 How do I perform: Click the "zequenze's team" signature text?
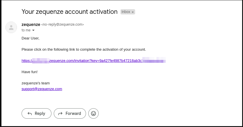[x=33, y=83]
